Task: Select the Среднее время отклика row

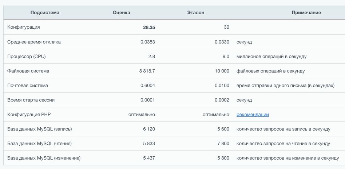Action: click(x=34, y=42)
